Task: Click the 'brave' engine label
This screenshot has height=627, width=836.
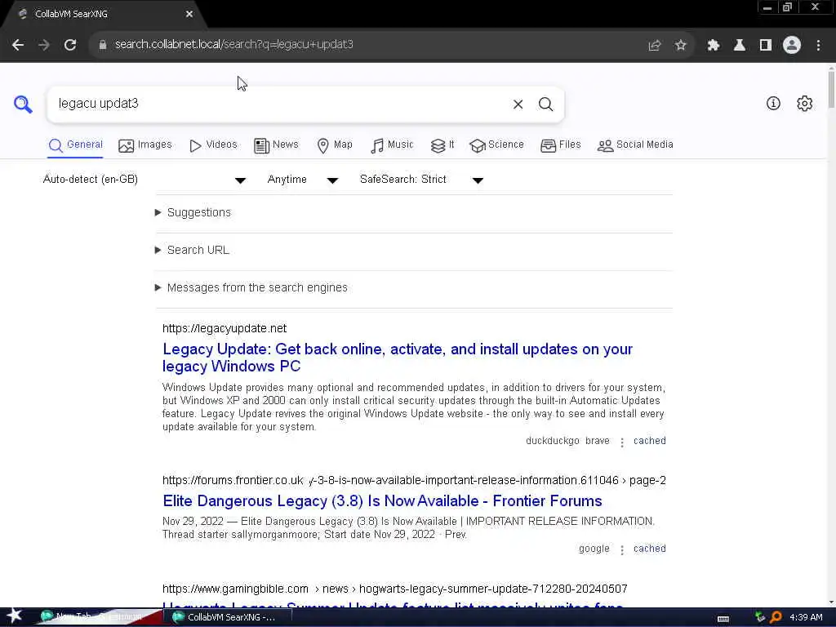Action: tap(597, 441)
